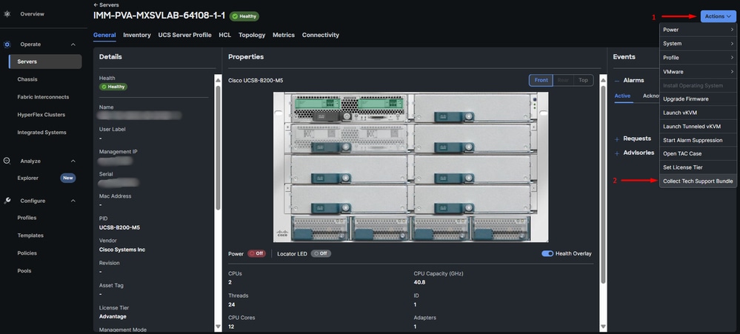Screen dimensions: 740x334
Task: Disable the Health Overlay toggle
Action: click(x=547, y=253)
